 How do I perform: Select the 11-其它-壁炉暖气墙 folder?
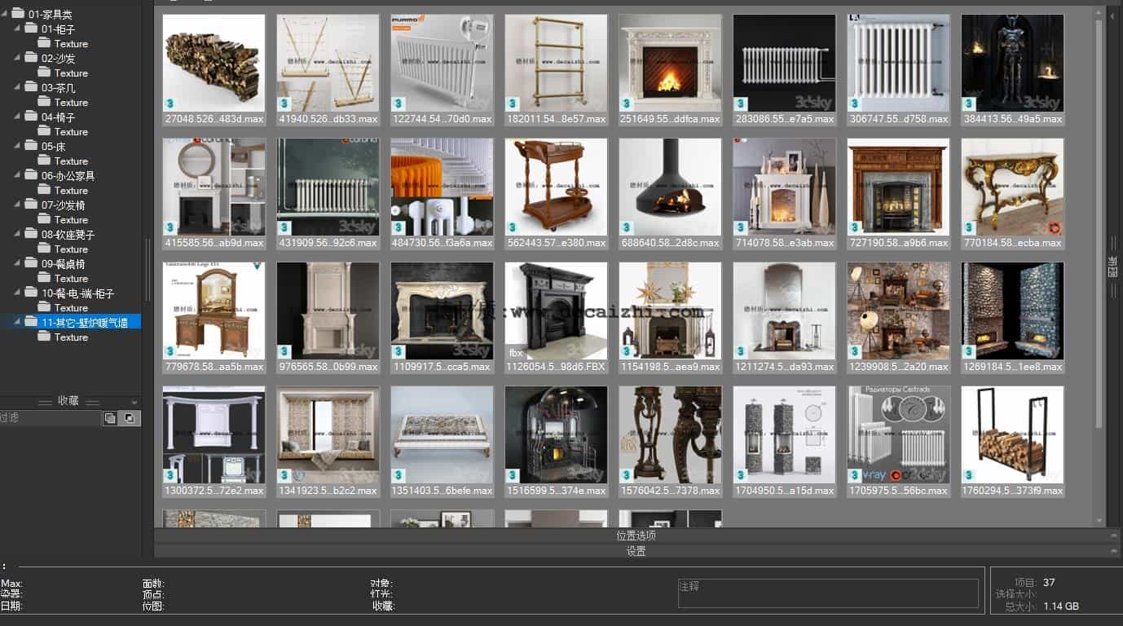click(x=85, y=322)
